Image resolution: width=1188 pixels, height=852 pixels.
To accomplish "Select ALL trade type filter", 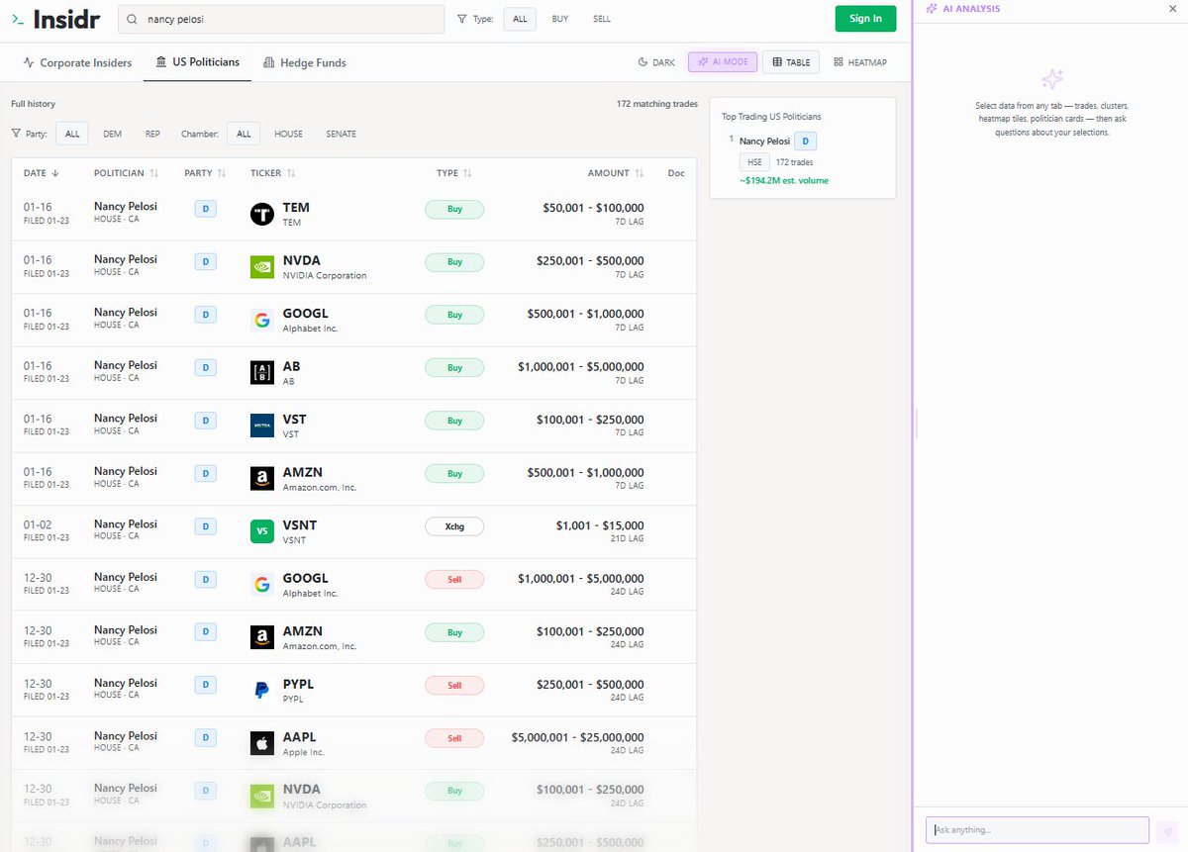I will pos(520,19).
